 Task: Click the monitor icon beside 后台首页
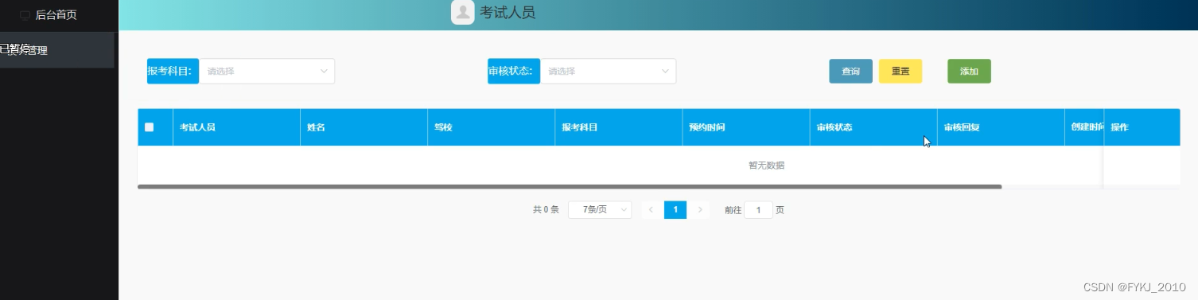(x=25, y=15)
